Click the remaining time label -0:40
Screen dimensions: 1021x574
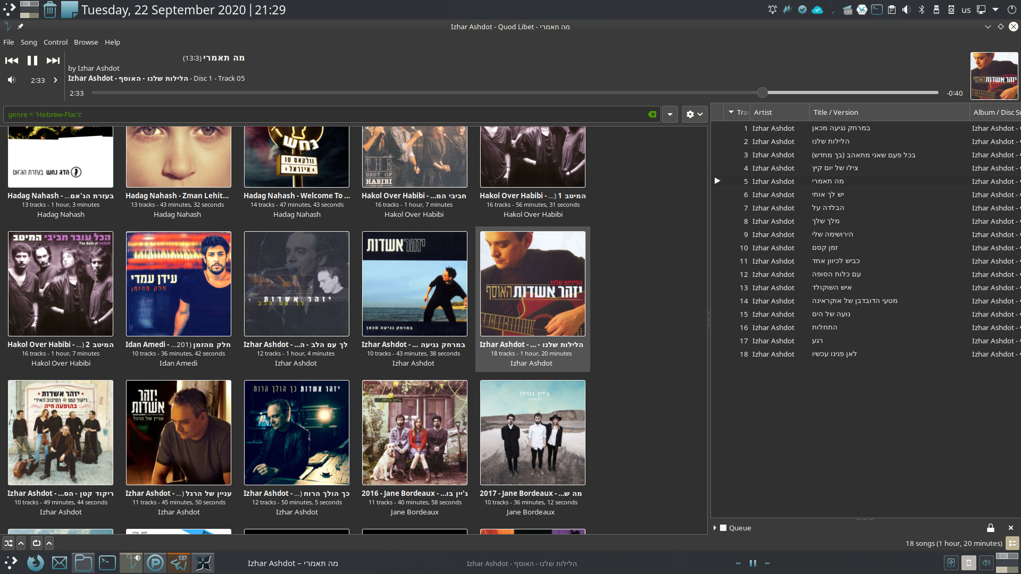click(955, 93)
